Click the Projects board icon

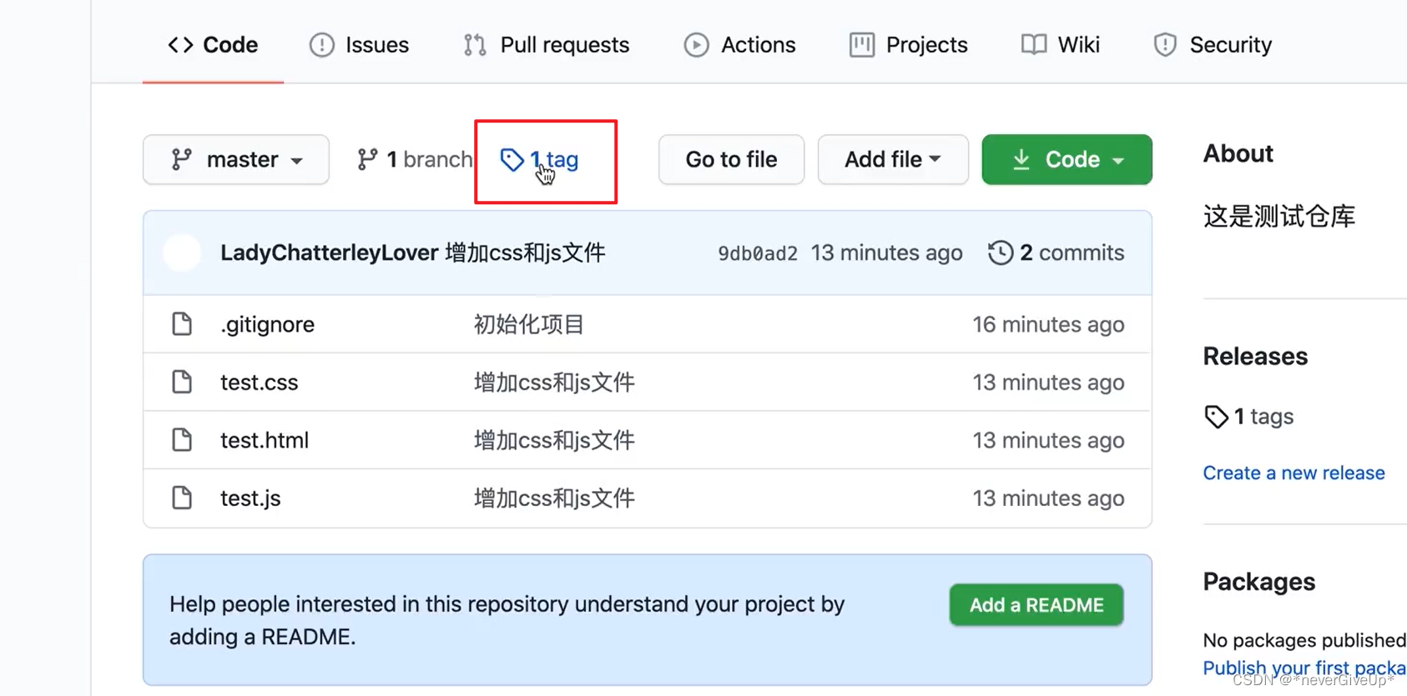tap(862, 44)
